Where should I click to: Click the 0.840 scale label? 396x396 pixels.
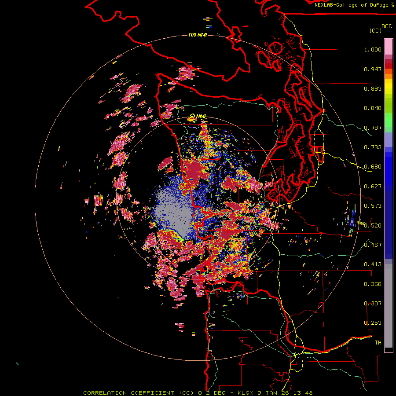[x=373, y=108]
